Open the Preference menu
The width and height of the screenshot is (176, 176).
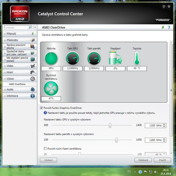(x=163, y=20)
